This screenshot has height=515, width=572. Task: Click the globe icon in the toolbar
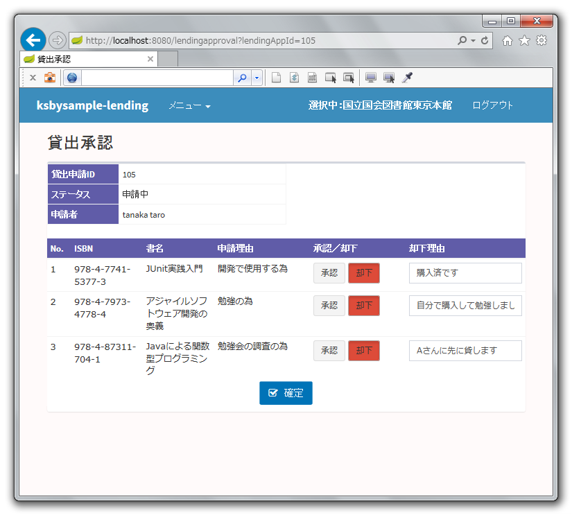click(72, 78)
